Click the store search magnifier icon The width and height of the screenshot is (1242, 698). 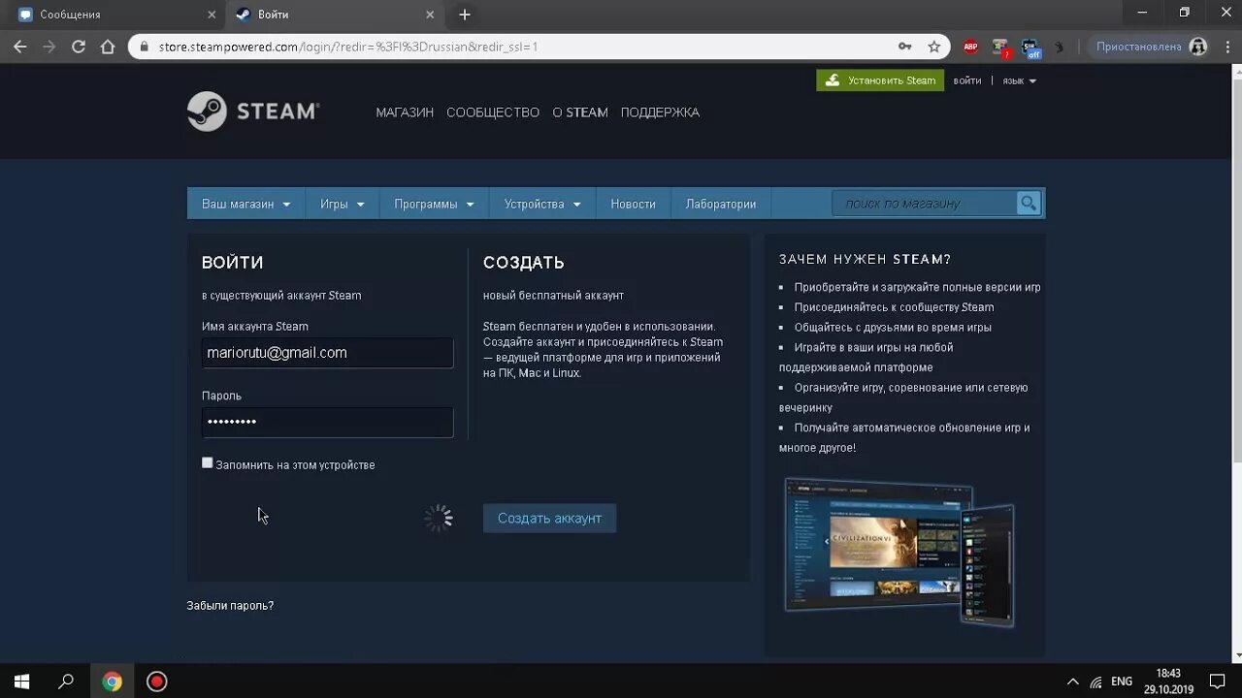[1029, 204]
